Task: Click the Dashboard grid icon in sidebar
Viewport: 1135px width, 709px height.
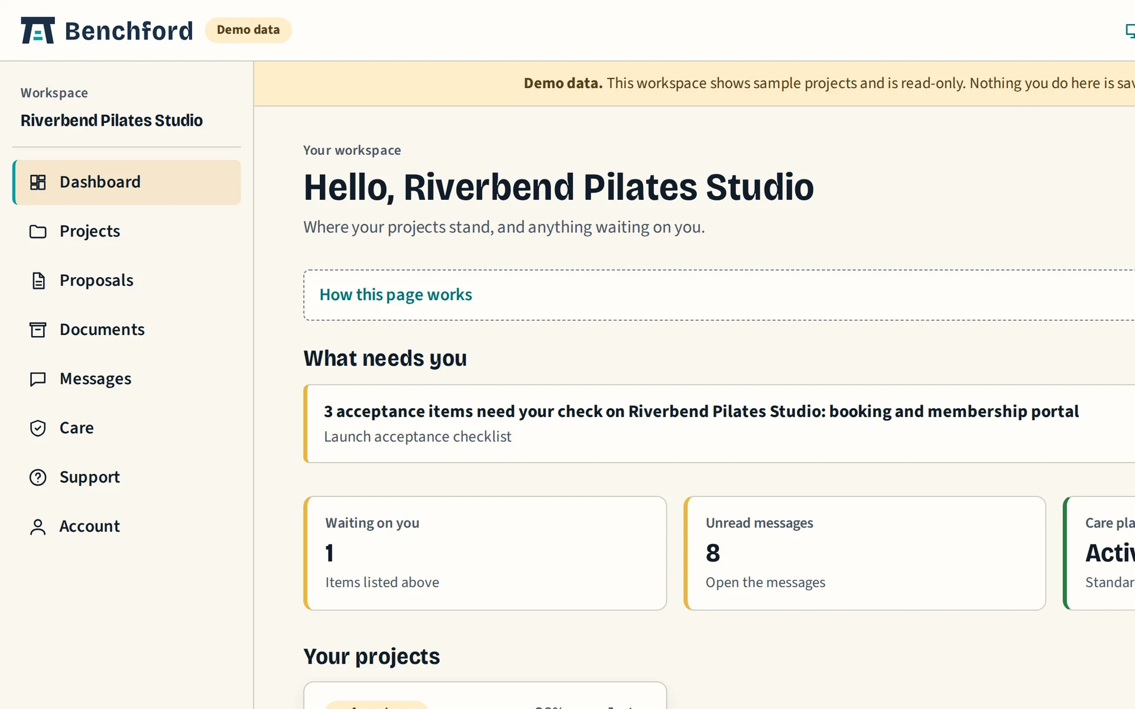Action: (38, 183)
